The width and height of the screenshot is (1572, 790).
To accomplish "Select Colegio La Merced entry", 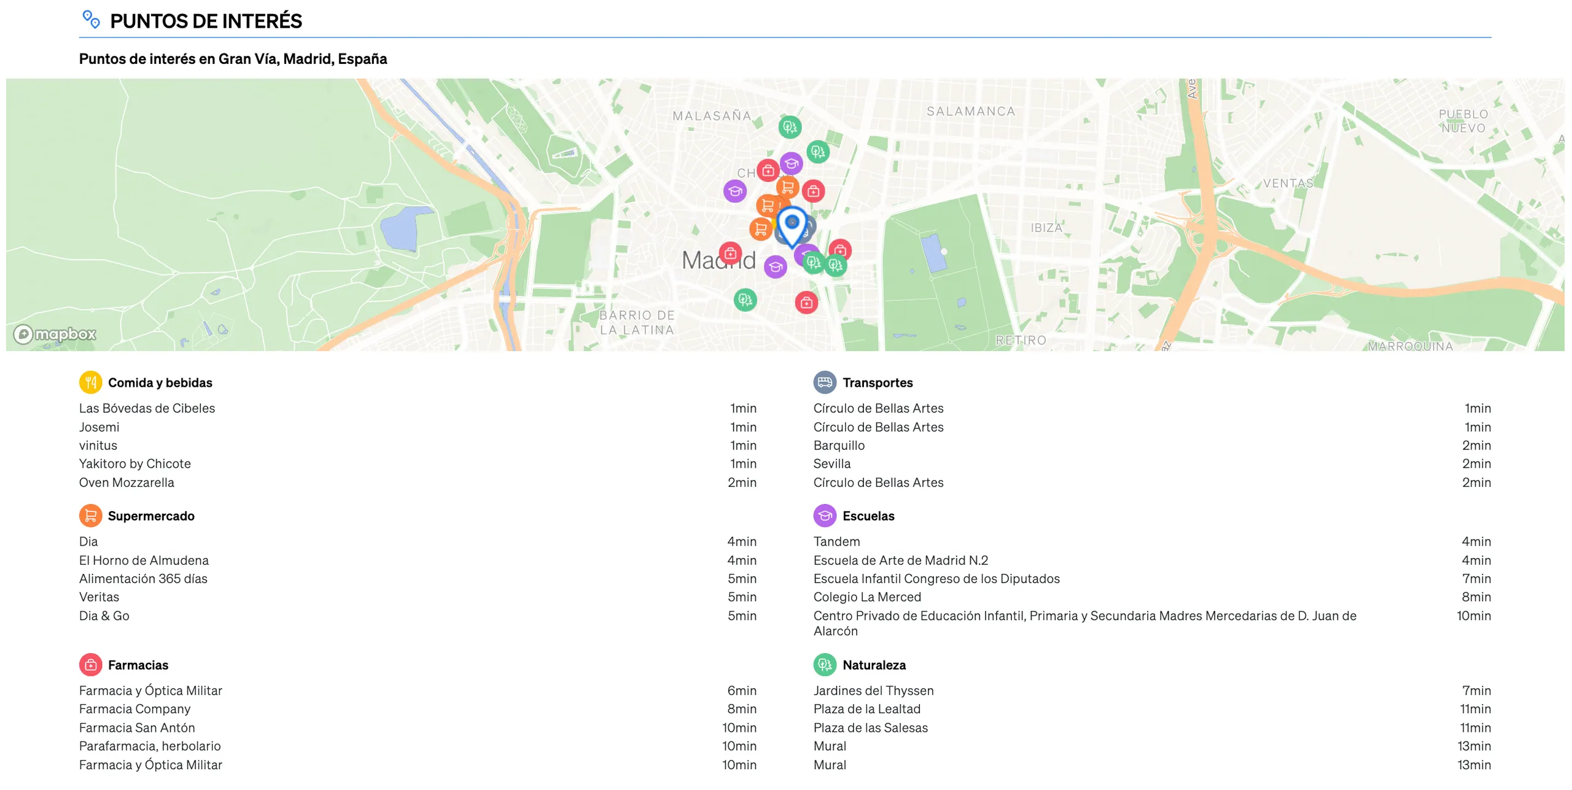I will [1152, 597].
